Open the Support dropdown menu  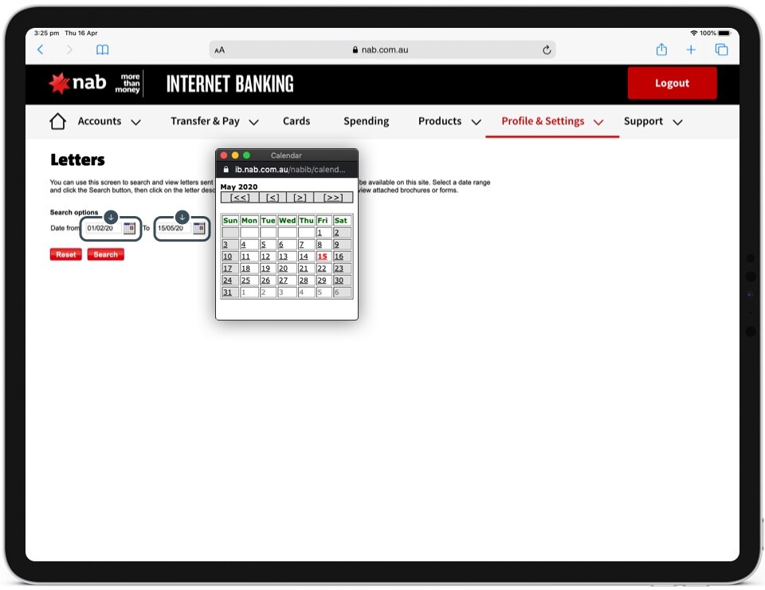click(x=653, y=121)
